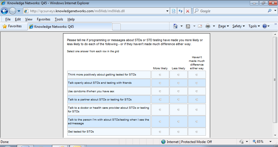The height and width of the screenshot is (147, 278).
Task: Open the Tools command bar menu
Action: (x=254, y=26)
